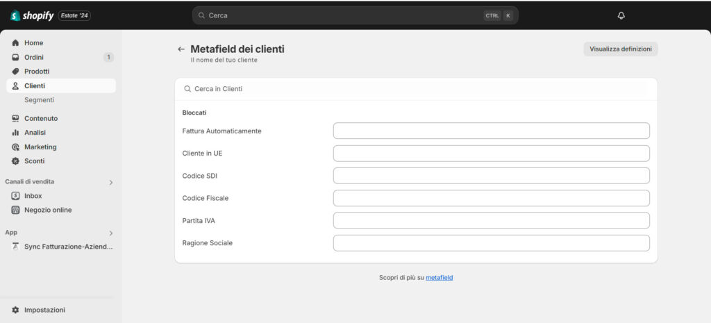This screenshot has height=323, width=711.
Task: Click the Sconti discount badge icon
Action: (15, 161)
